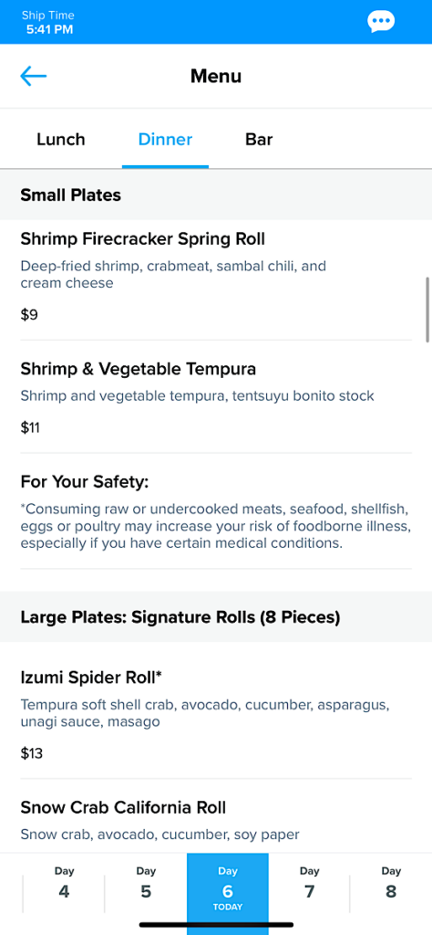Click the menu list scrollbar
This screenshot has width=432, height=935.
coord(427,310)
